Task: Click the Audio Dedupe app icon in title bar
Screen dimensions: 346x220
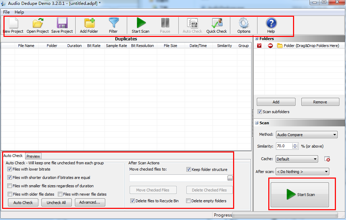Action: (x=3, y=3)
